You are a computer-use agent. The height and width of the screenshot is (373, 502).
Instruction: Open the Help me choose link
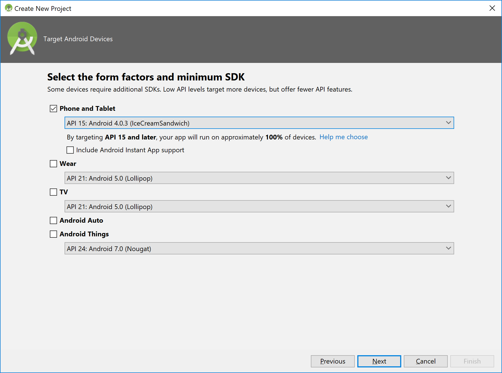coord(343,137)
